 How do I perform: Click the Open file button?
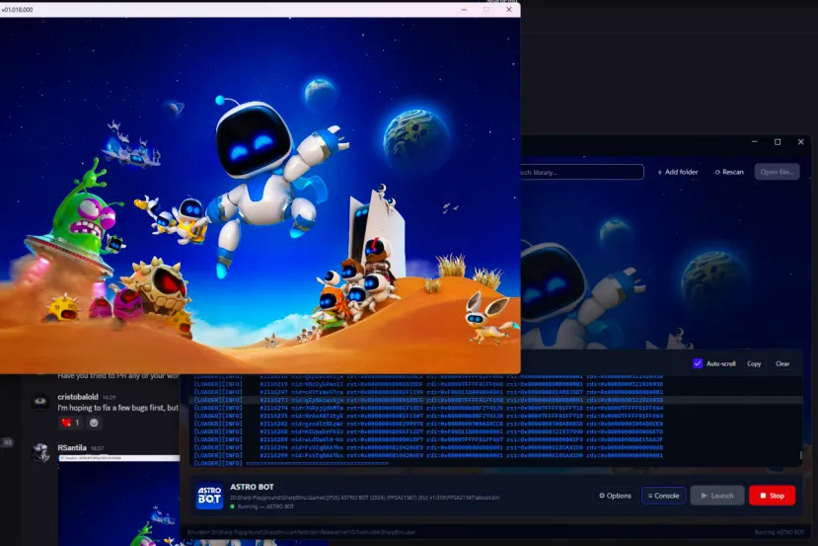[777, 172]
